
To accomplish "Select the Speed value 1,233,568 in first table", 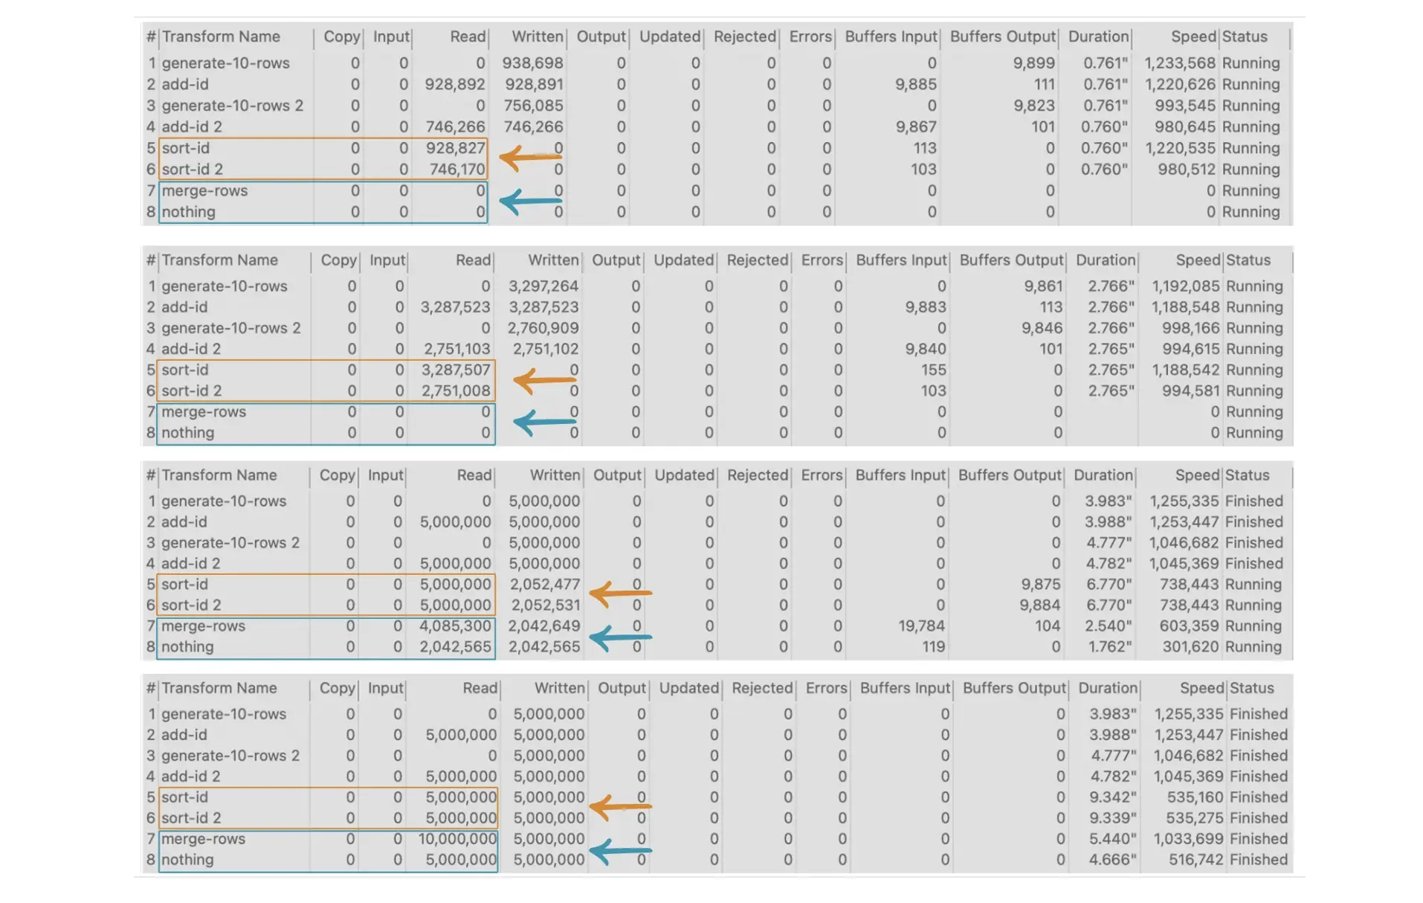I will click(1180, 63).
